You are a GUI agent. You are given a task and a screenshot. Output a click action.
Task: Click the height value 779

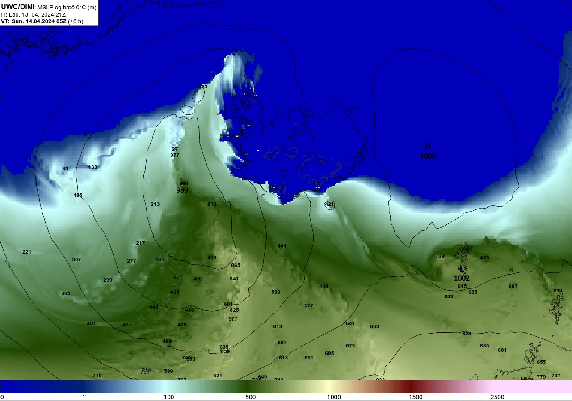click(541, 377)
